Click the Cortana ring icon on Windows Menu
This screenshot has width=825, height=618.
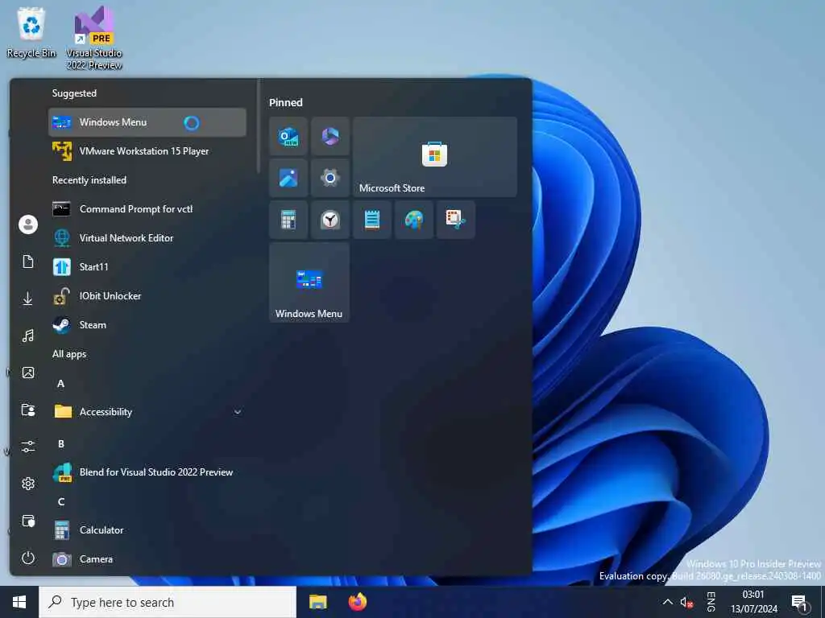pyautogui.click(x=192, y=123)
